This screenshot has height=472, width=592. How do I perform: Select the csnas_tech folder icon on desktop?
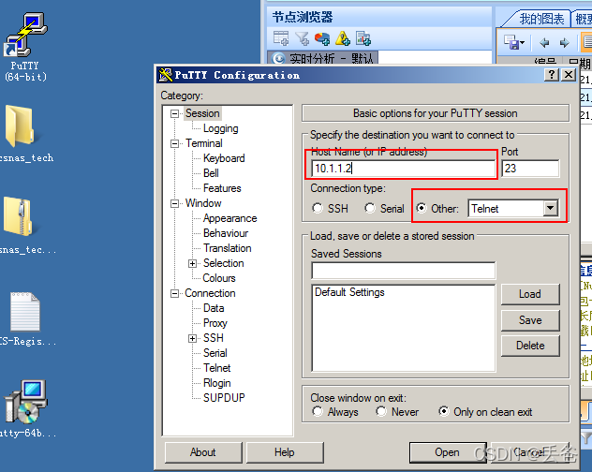coord(20,126)
